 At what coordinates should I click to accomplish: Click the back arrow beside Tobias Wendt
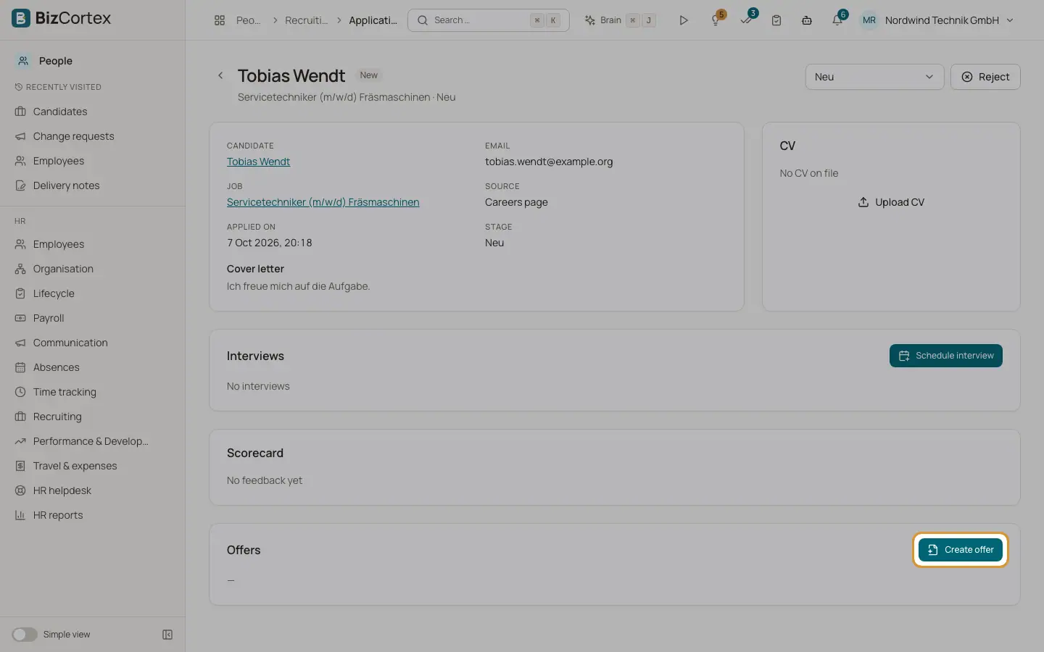[220, 75]
